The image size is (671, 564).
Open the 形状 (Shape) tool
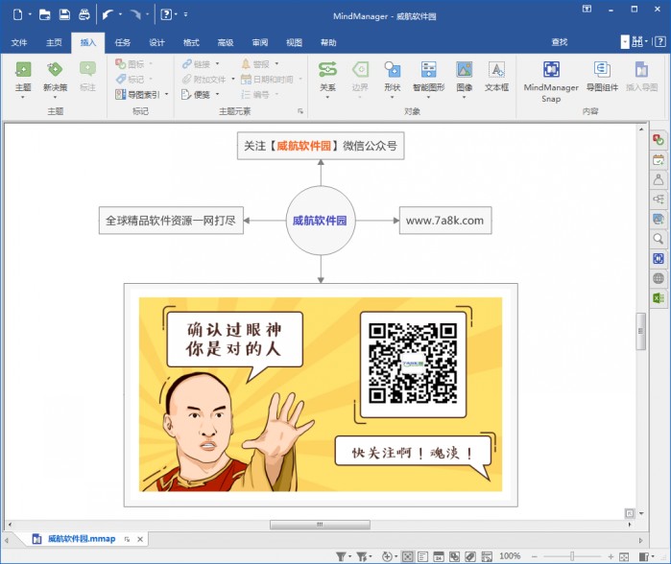click(x=392, y=78)
